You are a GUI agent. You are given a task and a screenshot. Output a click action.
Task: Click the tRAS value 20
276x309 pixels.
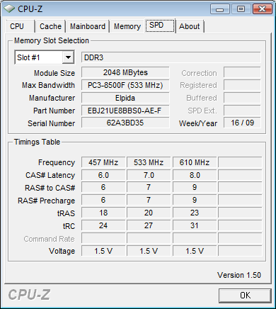pos(149,213)
